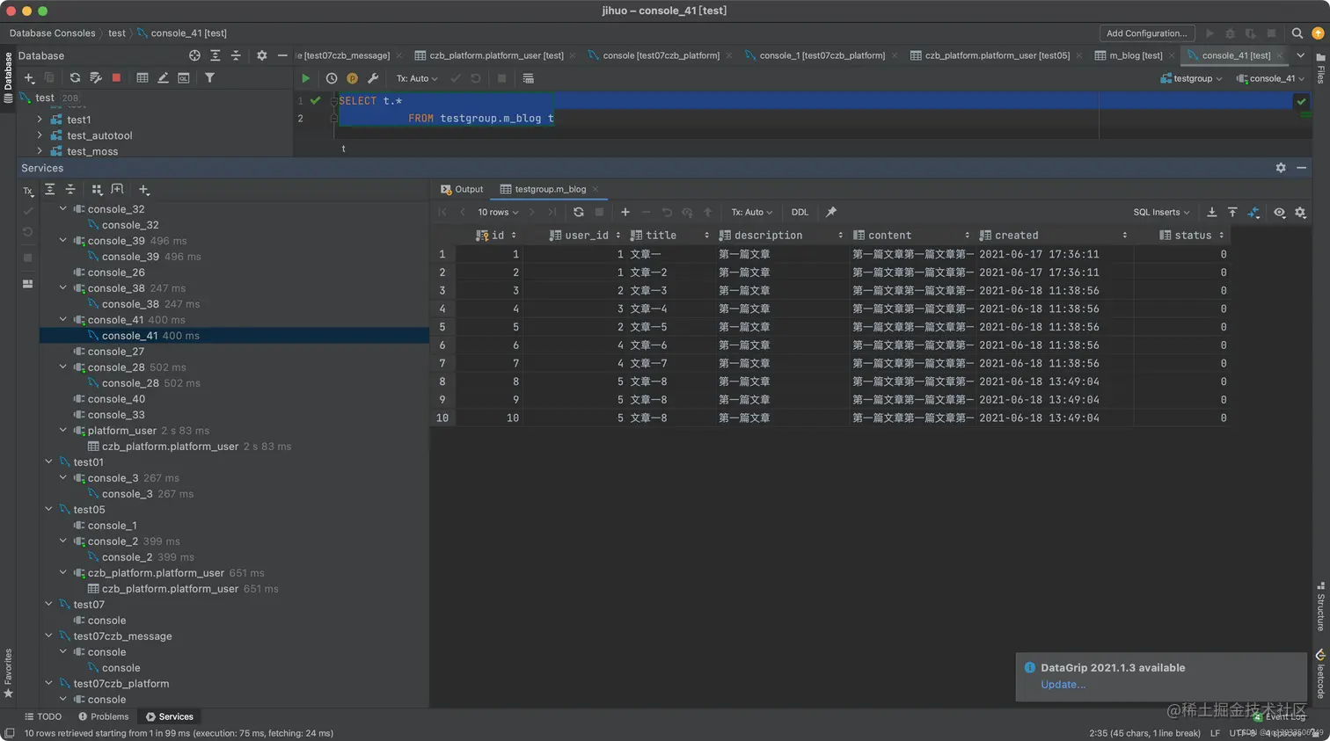1330x741 pixels.
Task: Open SQL Inserts extractor dropdown
Action: tap(1161, 212)
